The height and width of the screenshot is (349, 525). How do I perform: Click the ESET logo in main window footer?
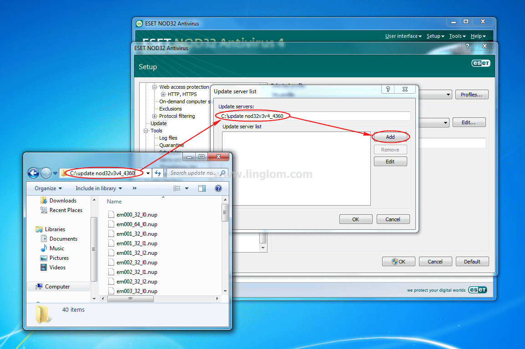coord(477,290)
